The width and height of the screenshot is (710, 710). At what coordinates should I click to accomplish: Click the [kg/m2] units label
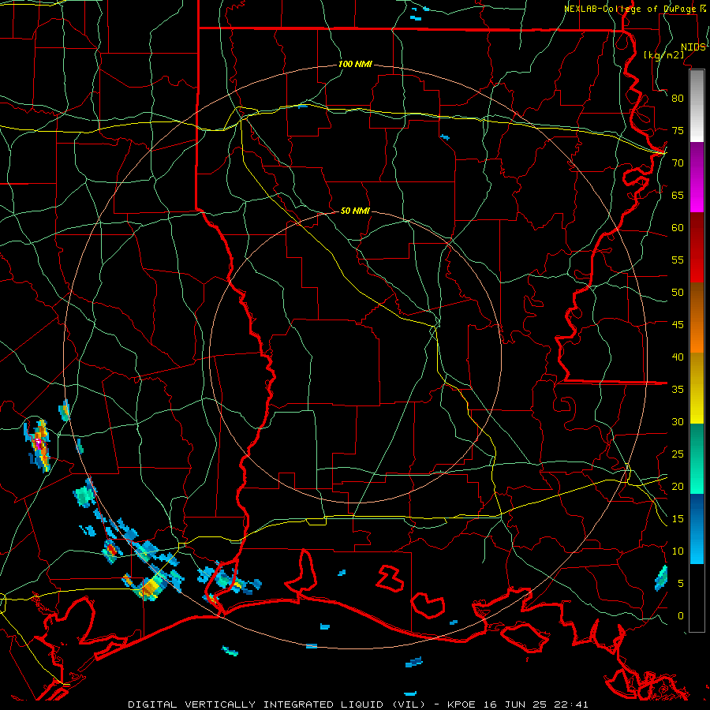pos(663,55)
